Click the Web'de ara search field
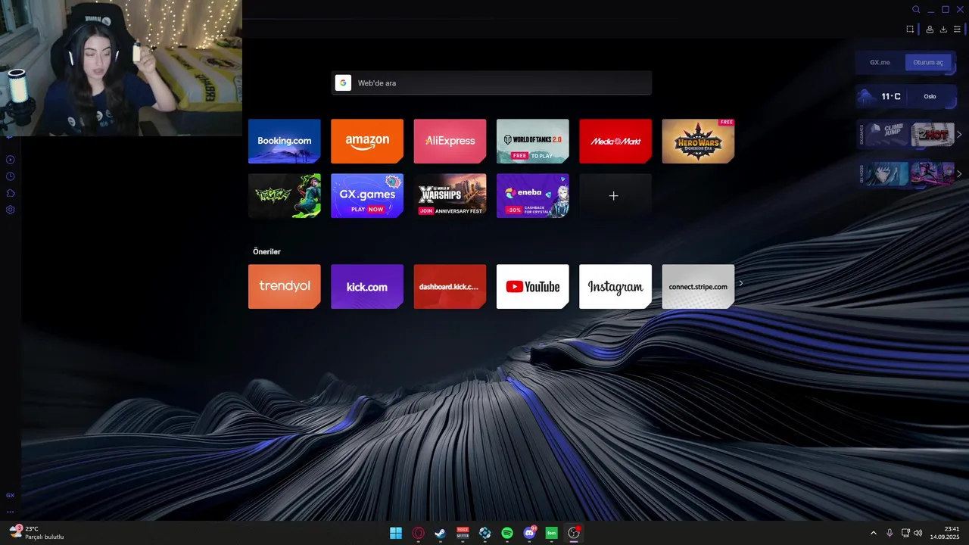969x545 pixels. click(491, 83)
